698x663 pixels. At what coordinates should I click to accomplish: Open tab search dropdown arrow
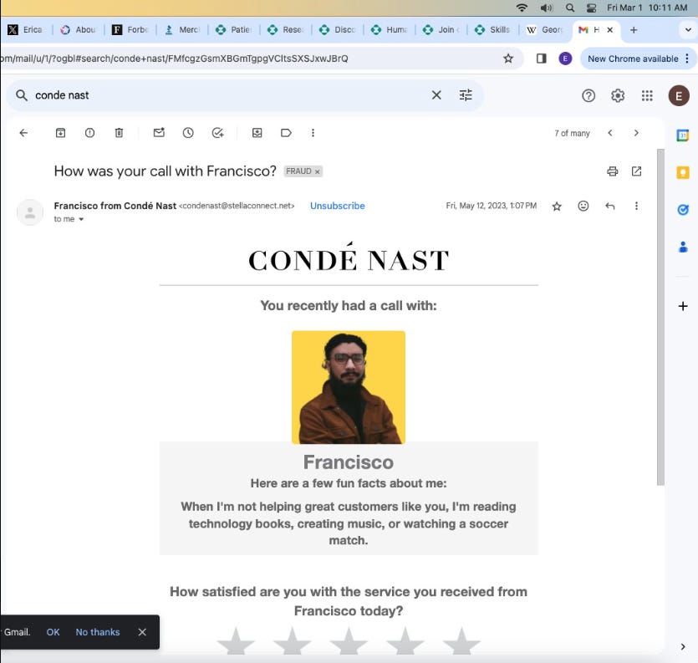688,30
